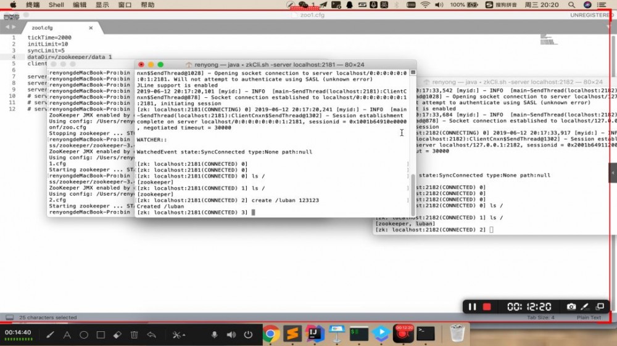The height and width of the screenshot is (346, 617).
Task: Select the ellipse shape tool
Action: click(x=84, y=335)
